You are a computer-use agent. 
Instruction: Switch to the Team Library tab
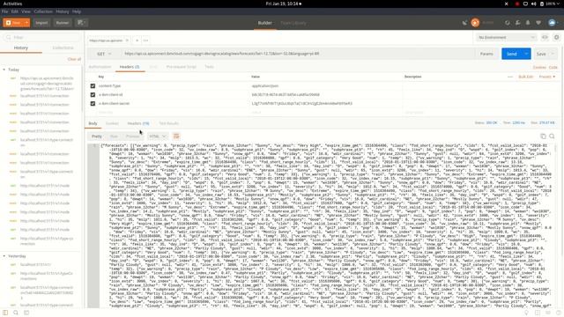[x=293, y=23]
